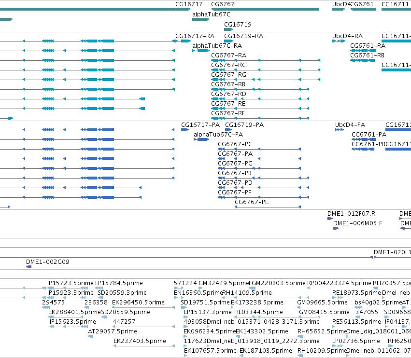
Task: Click the CG6767-PE protein label
Action: click(x=252, y=202)
